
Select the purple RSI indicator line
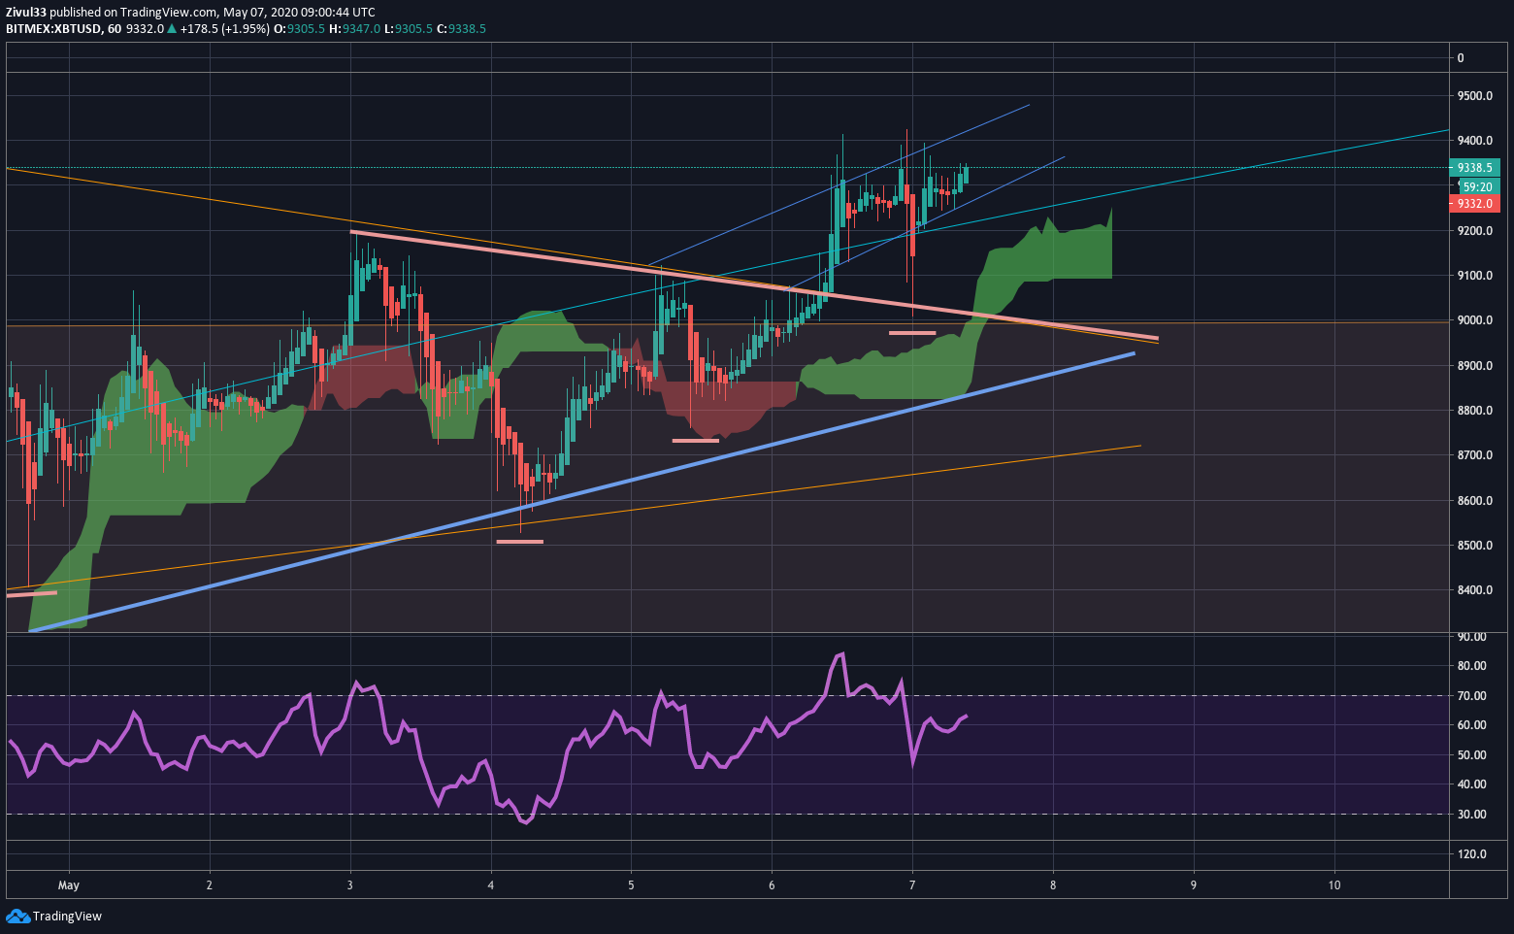pyautogui.click(x=488, y=738)
